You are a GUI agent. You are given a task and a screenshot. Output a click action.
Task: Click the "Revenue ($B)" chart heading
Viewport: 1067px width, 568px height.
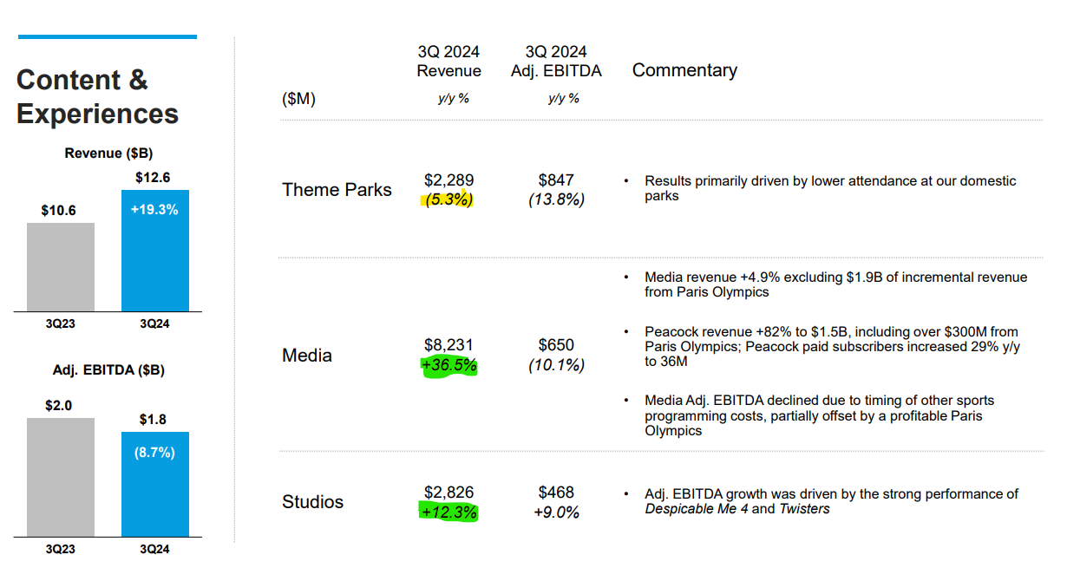pyautogui.click(x=108, y=153)
